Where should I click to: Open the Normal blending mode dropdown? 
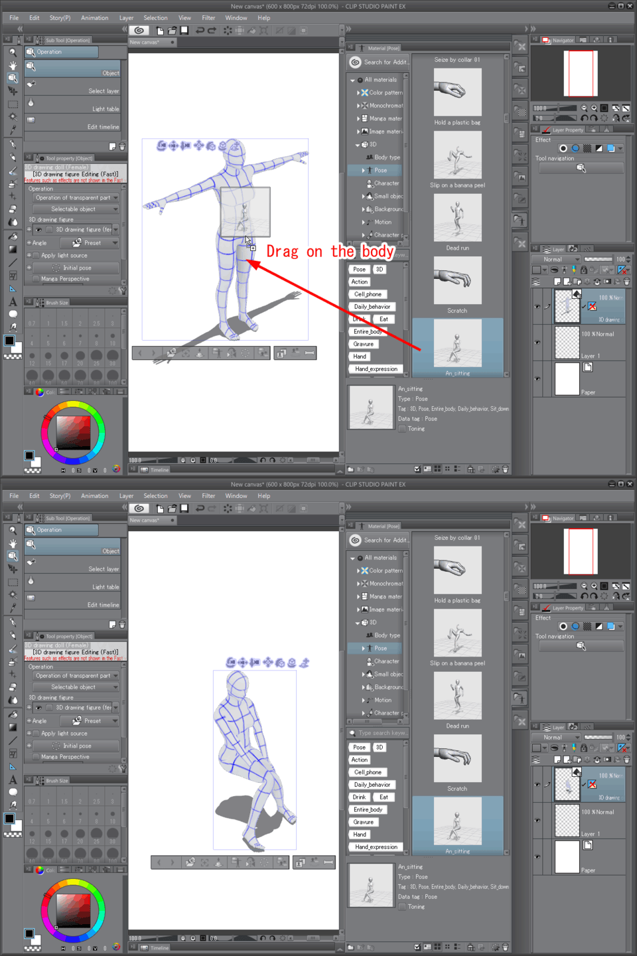coord(555,259)
